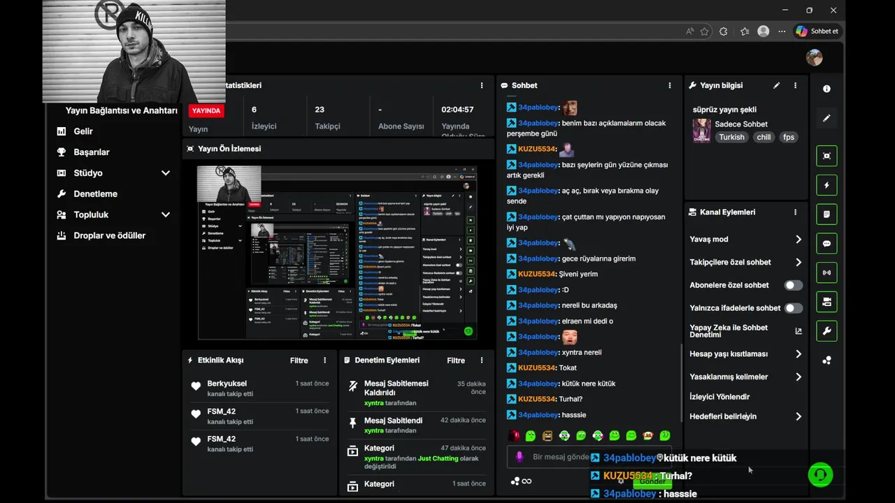Open Denetim Eylemleri Filtre dropdown
The image size is (895, 503).
(456, 360)
